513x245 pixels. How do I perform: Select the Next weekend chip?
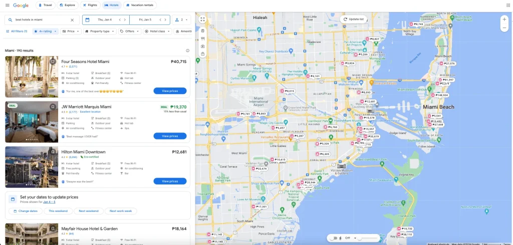pos(88,211)
